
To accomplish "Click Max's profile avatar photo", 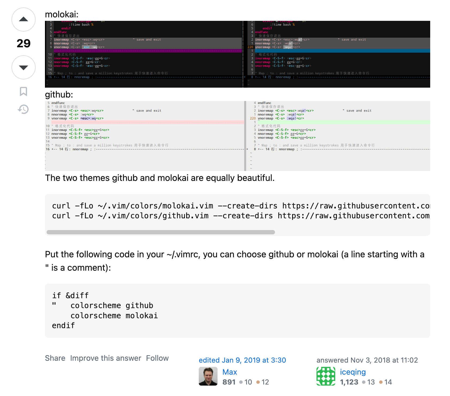I will point(208,376).
